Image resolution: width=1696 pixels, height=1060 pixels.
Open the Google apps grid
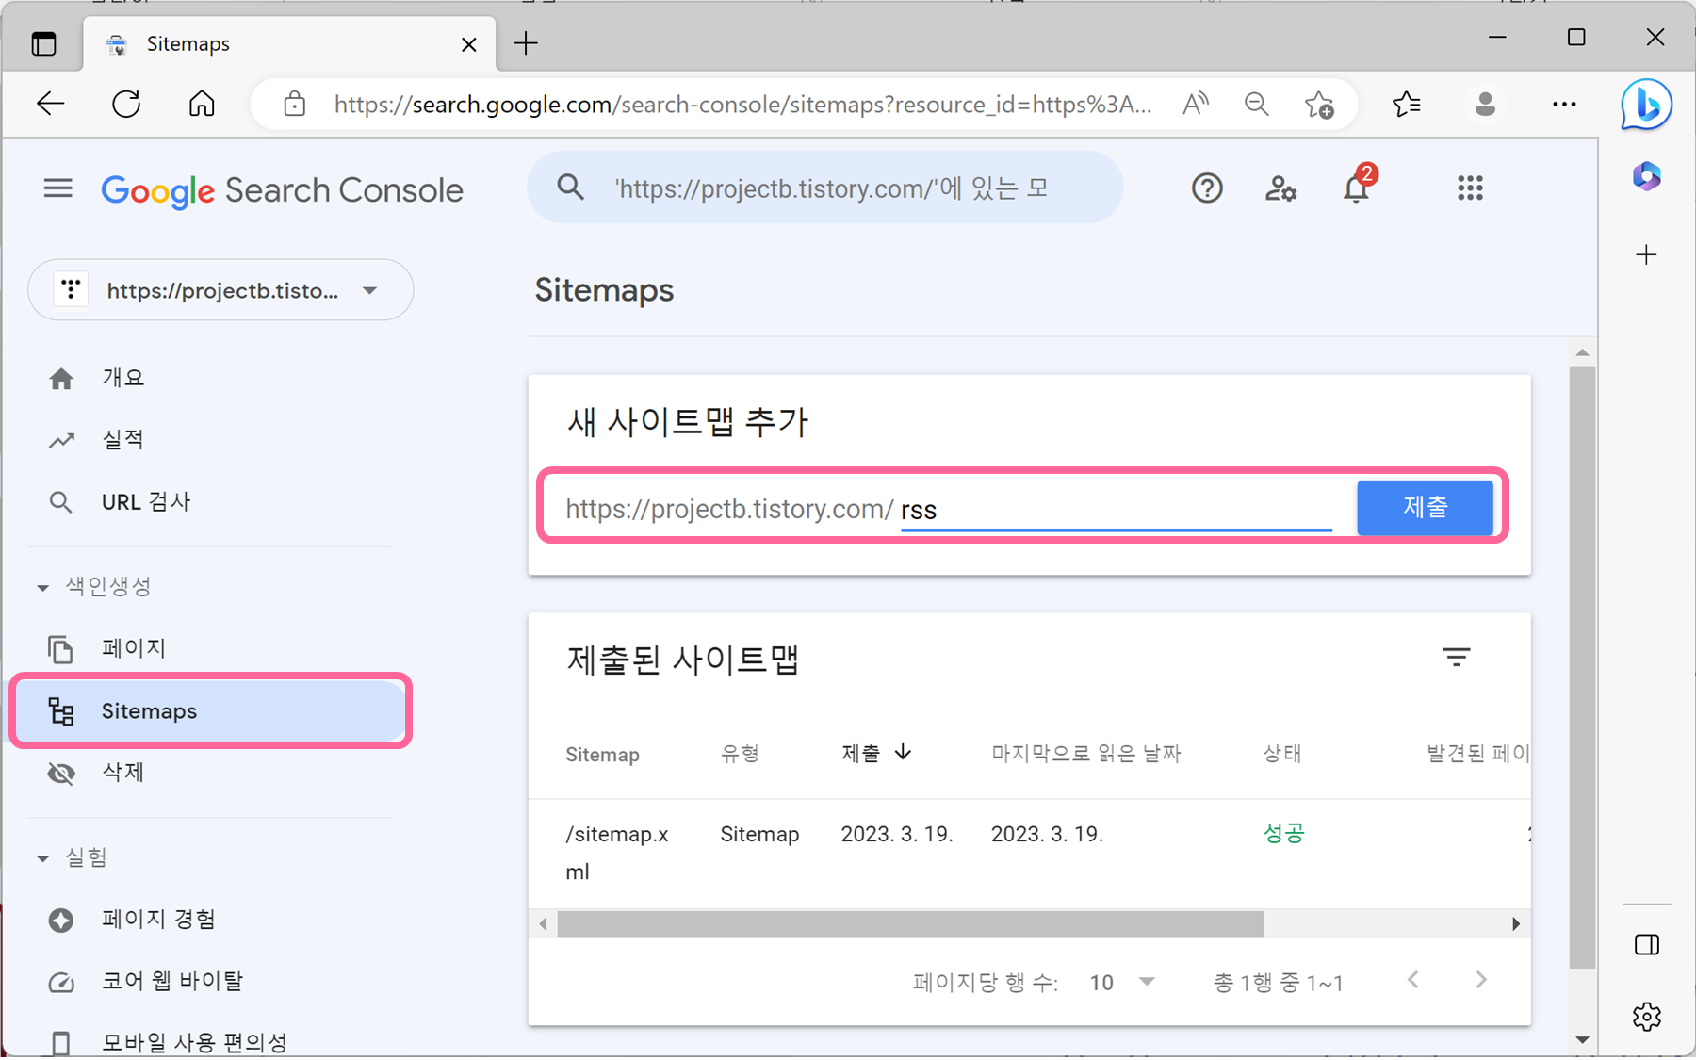1470,188
